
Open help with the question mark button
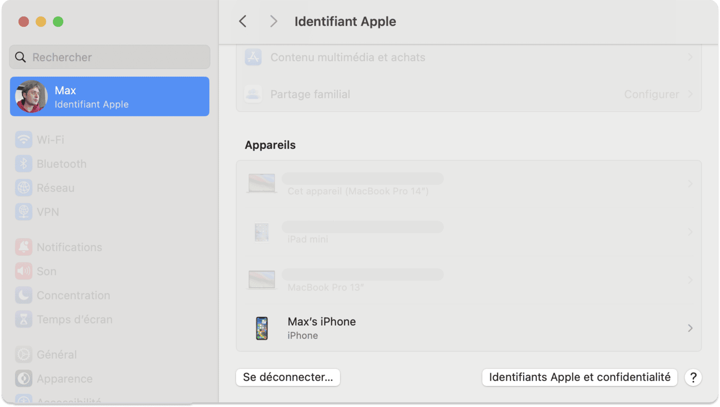pos(693,377)
